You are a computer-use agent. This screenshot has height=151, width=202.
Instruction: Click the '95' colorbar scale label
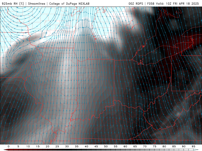[193, 146]
